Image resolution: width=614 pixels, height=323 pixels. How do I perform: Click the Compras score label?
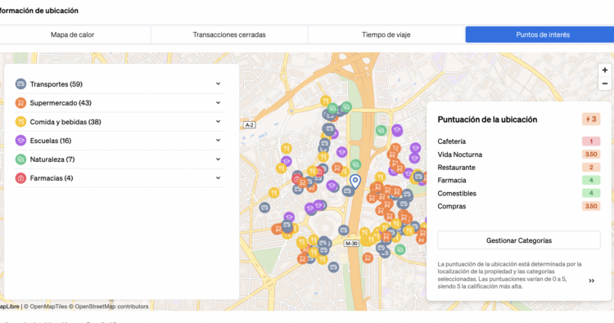[x=452, y=206]
